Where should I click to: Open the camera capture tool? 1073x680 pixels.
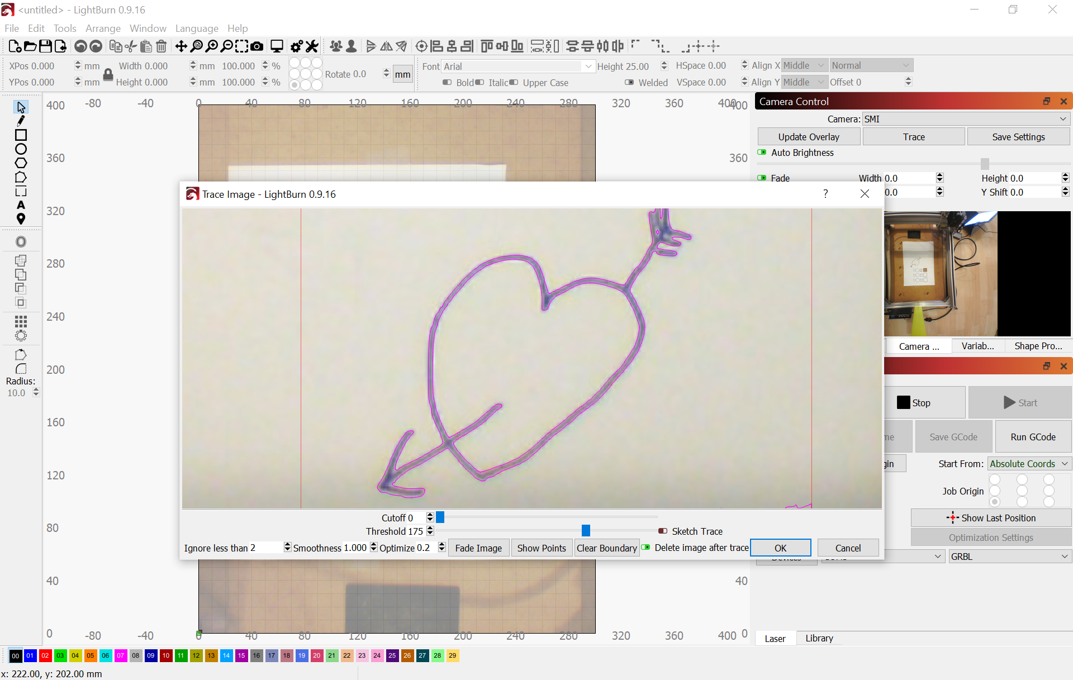pyautogui.click(x=257, y=46)
